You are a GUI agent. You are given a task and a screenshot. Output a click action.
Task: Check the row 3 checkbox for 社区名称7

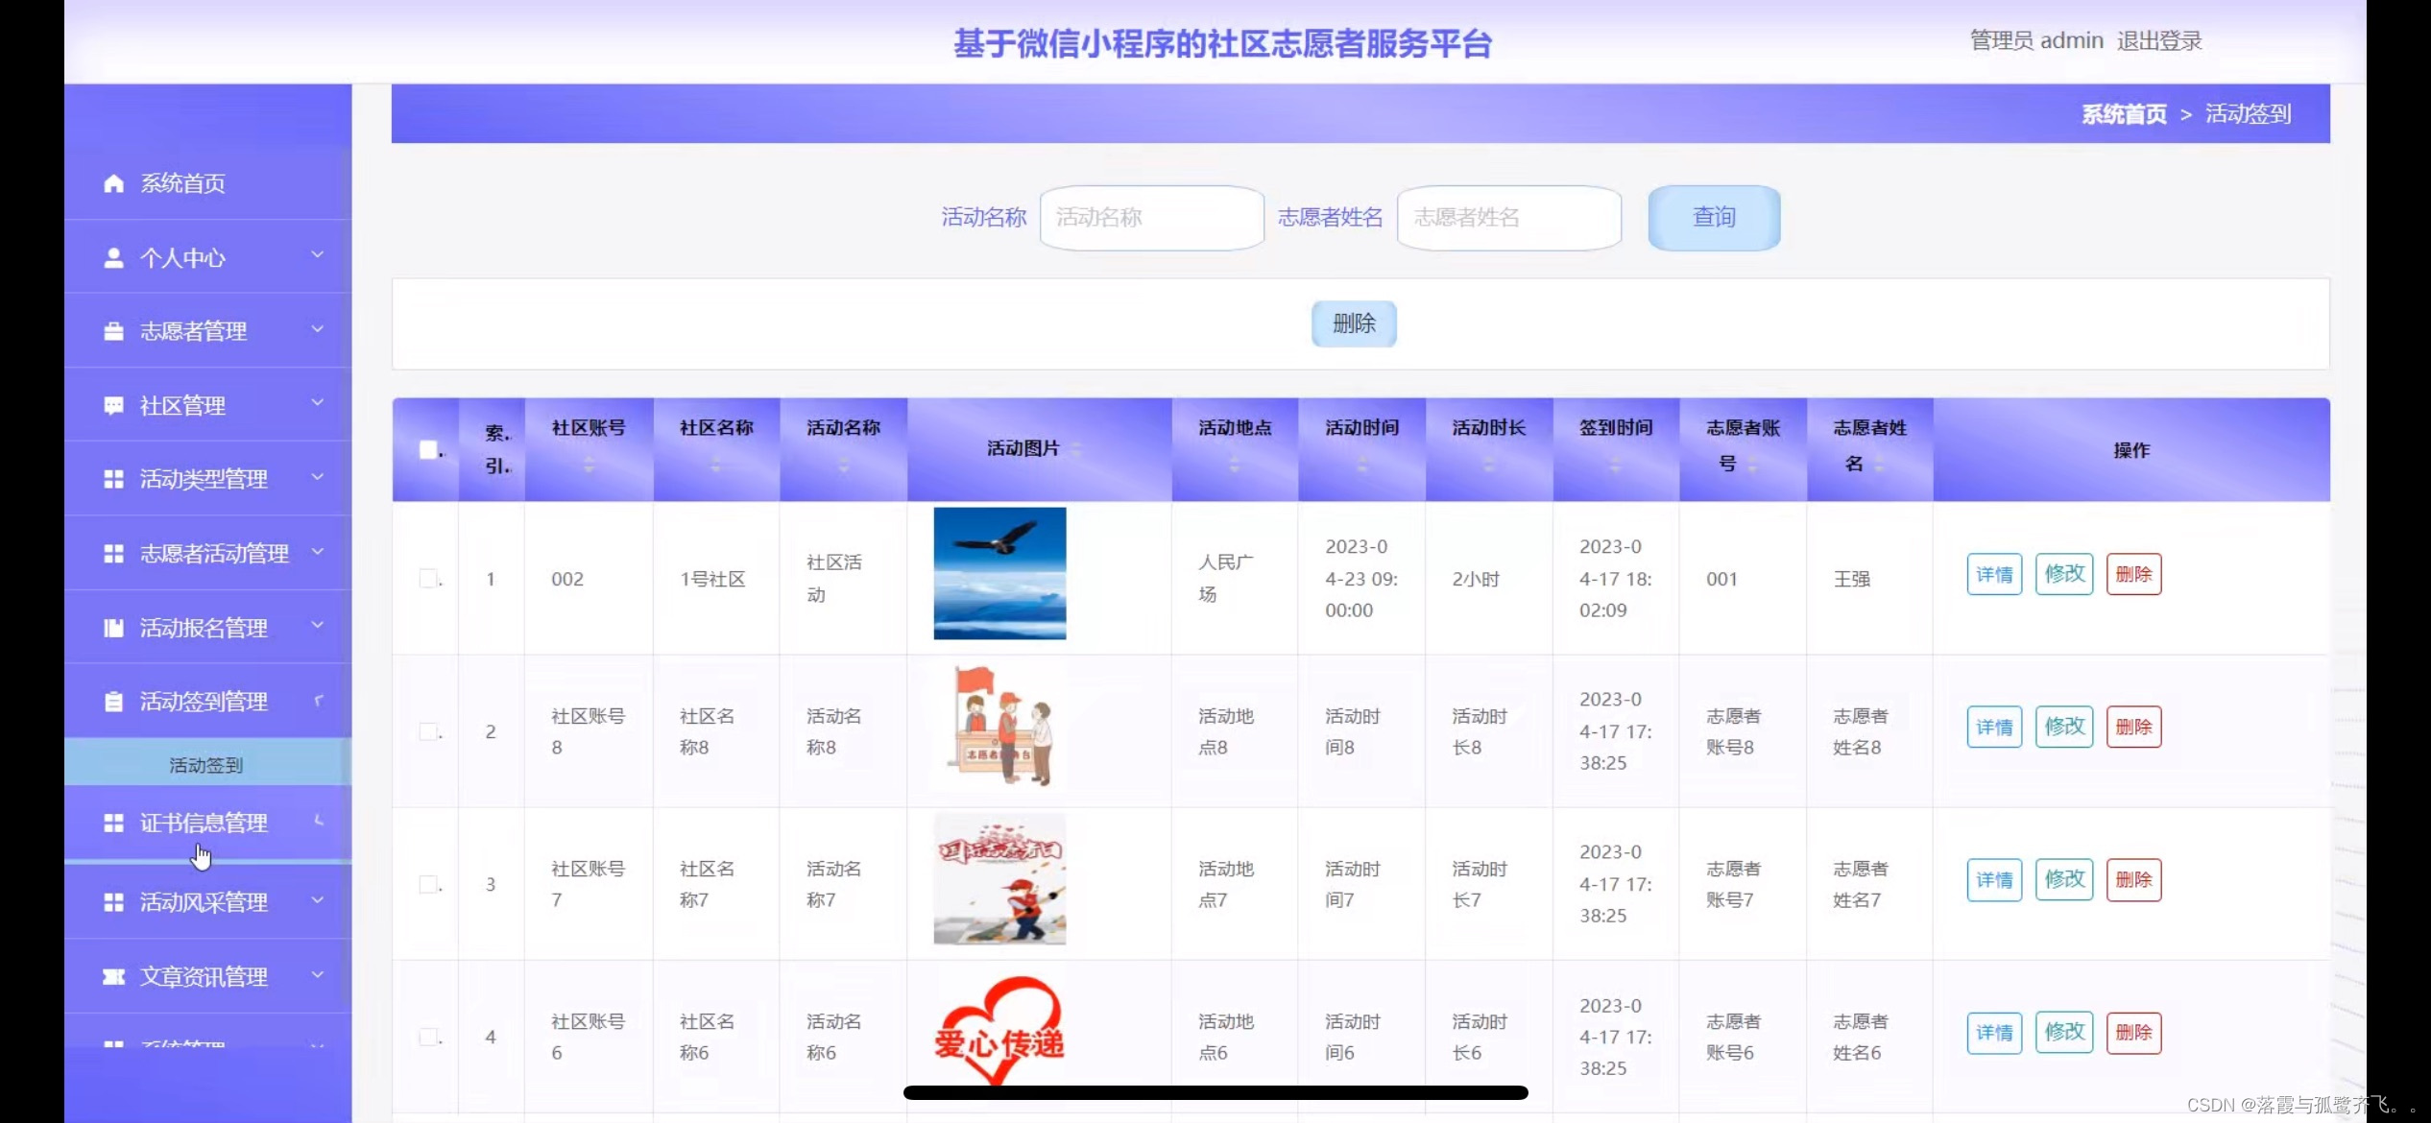point(428,884)
